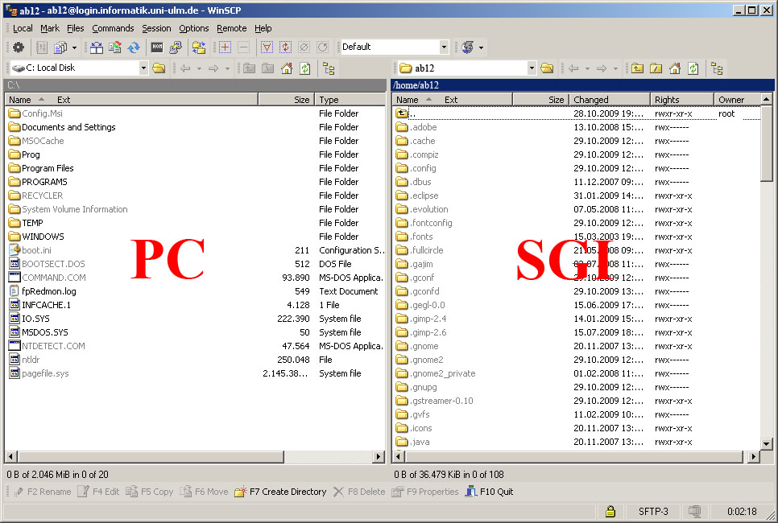Click F10 Quit button
778x523 pixels.
(x=489, y=492)
